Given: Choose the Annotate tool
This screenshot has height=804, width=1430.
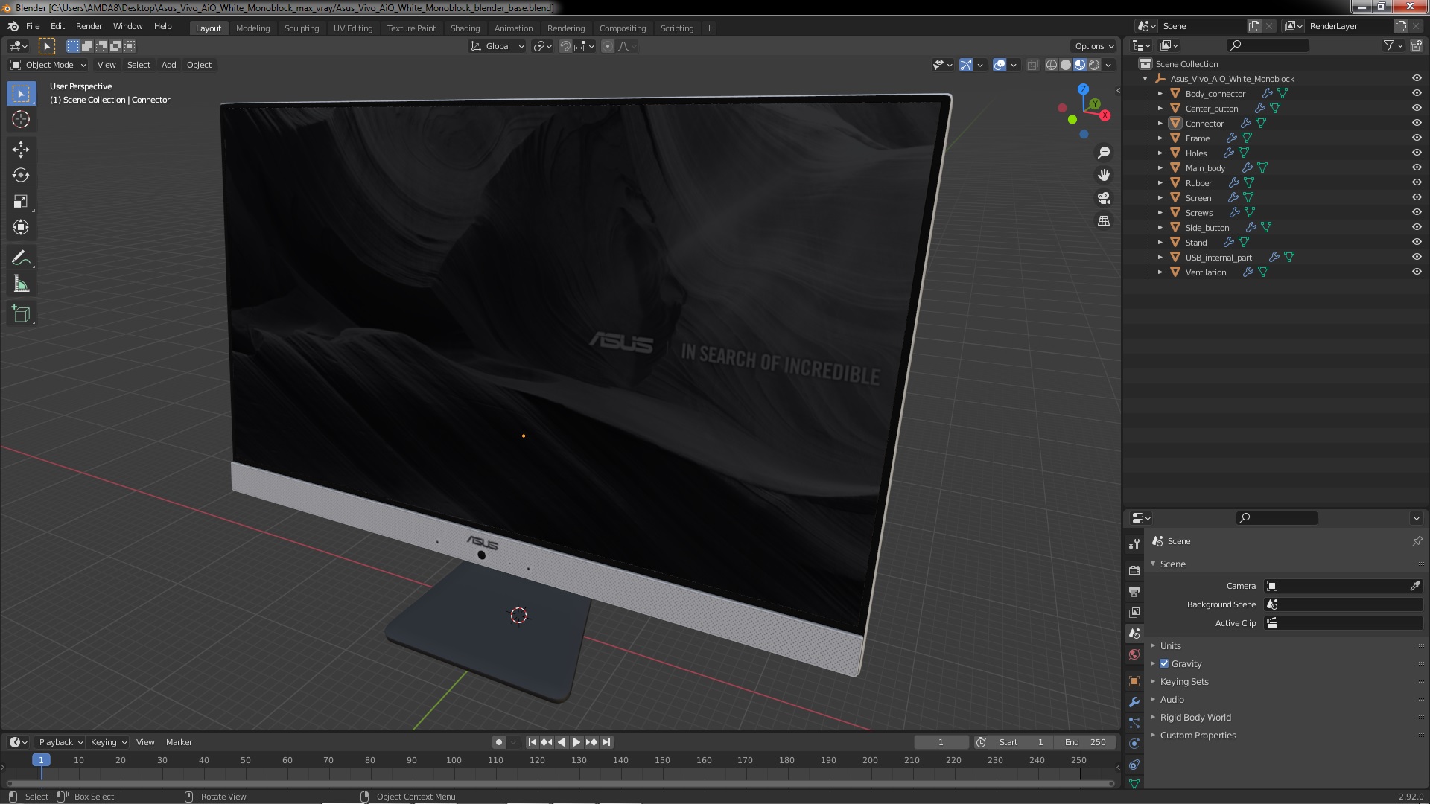Looking at the screenshot, I should pos(21,258).
